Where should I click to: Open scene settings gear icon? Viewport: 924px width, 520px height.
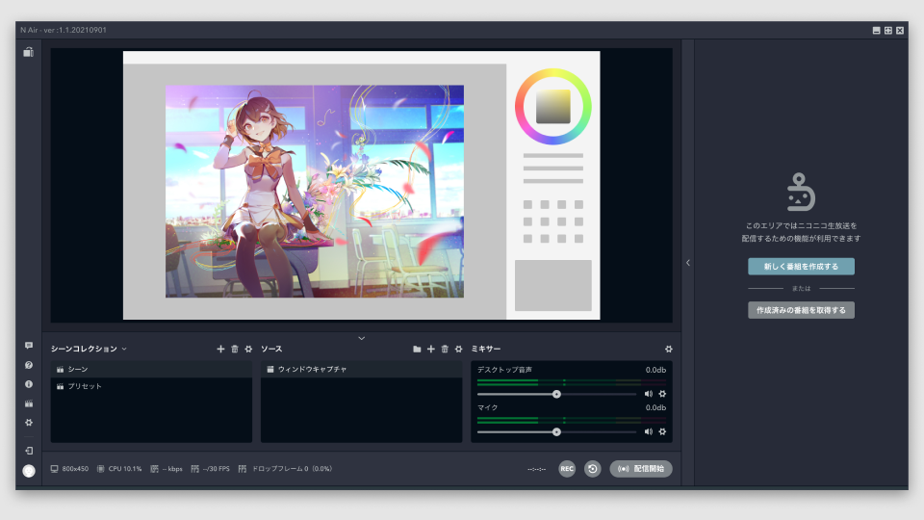[x=248, y=349]
